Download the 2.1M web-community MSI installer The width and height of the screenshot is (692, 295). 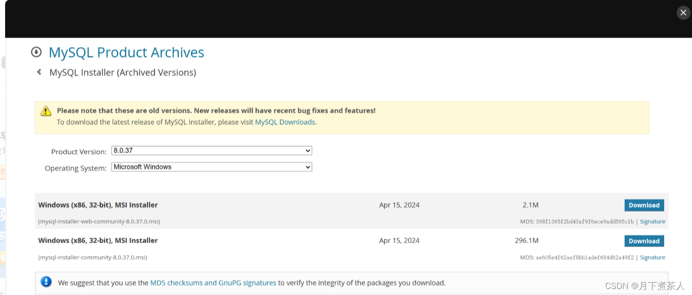(644, 205)
